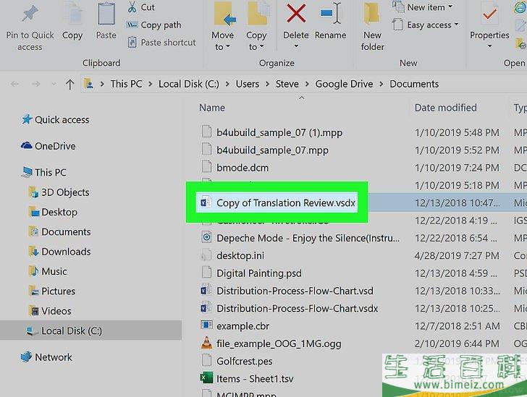The width and height of the screenshot is (527, 397).
Task: Click the Rename icon in ribbon
Action: click(x=330, y=14)
